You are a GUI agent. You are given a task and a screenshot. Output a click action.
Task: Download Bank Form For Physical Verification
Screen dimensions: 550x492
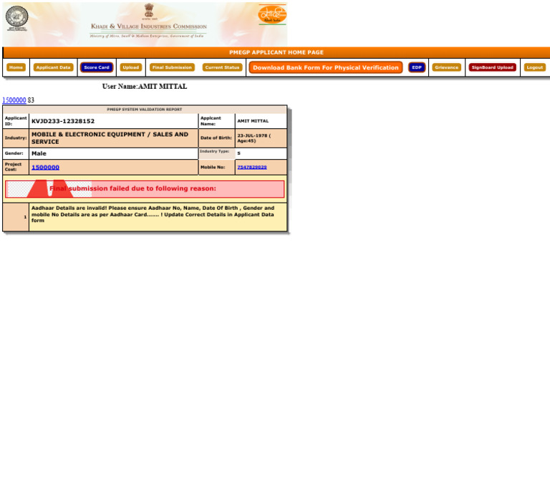(x=326, y=67)
